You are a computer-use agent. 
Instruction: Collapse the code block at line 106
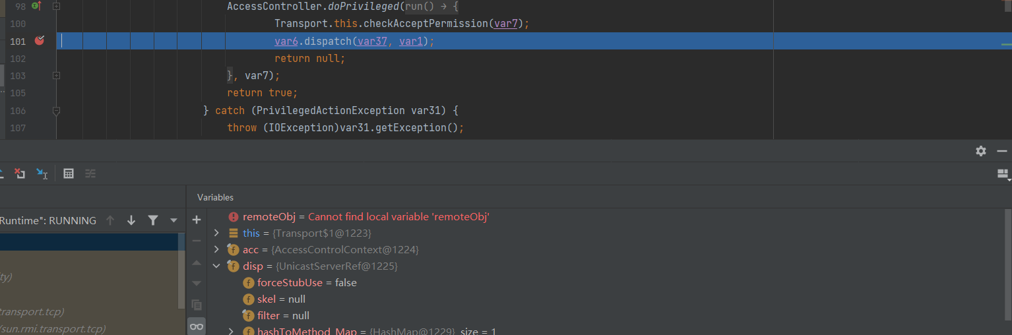[56, 111]
